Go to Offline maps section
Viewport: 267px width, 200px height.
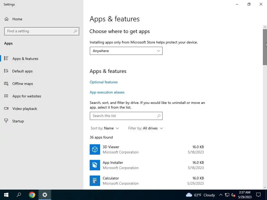coord(22,84)
